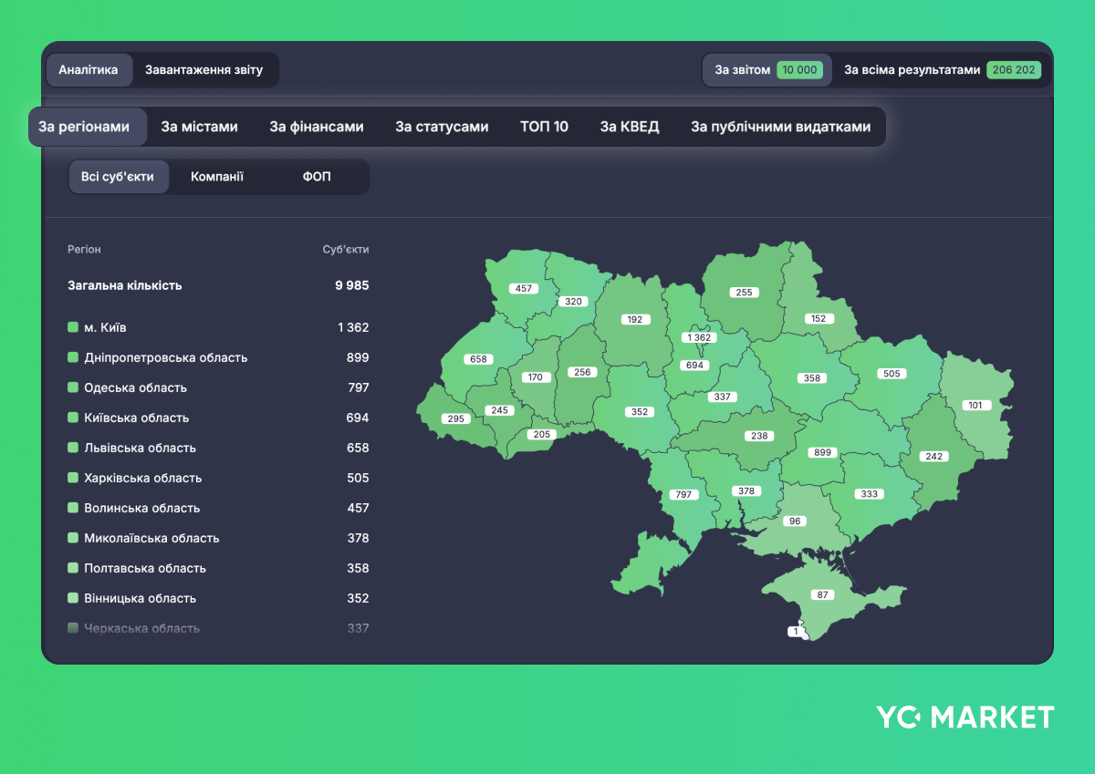Switch to За містами tab

199,127
